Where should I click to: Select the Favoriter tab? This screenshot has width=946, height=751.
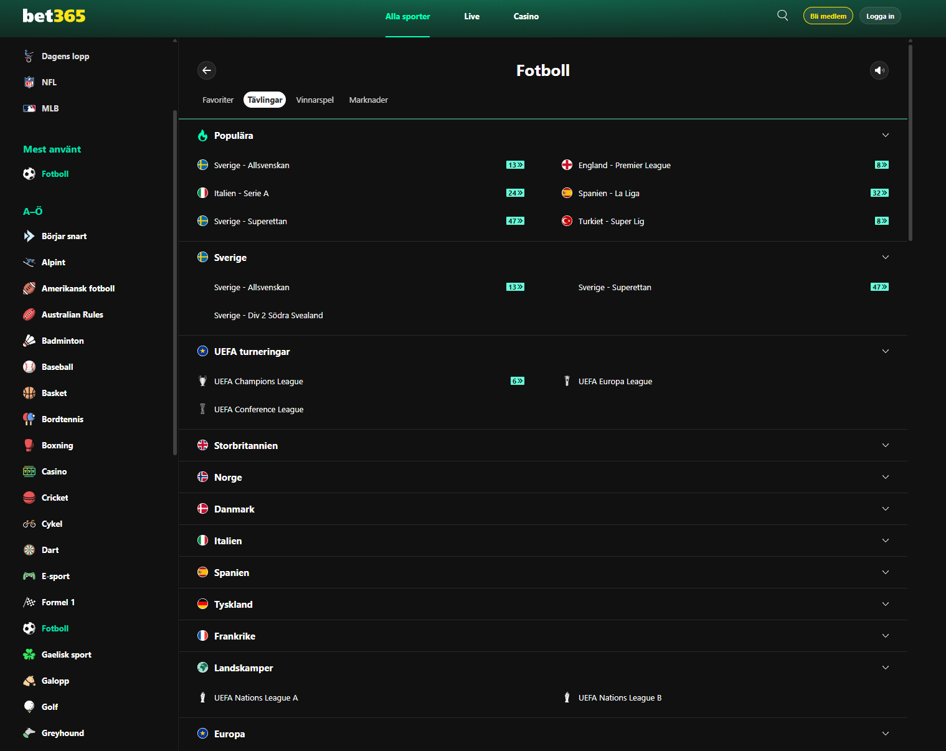pos(218,100)
